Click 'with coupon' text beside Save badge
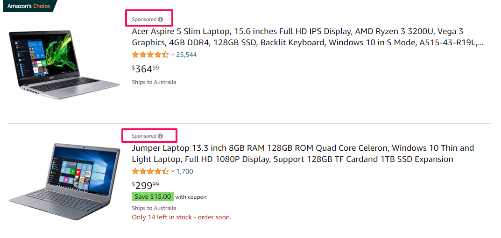The image size is (501, 238). [x=191, y=197]
